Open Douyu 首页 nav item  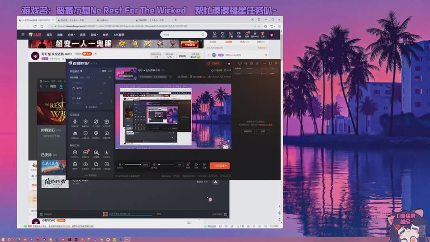(49, 35)
